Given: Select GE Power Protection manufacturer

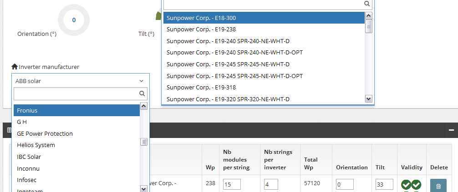Looking at the screenshot, I should [x=76, y=133].
